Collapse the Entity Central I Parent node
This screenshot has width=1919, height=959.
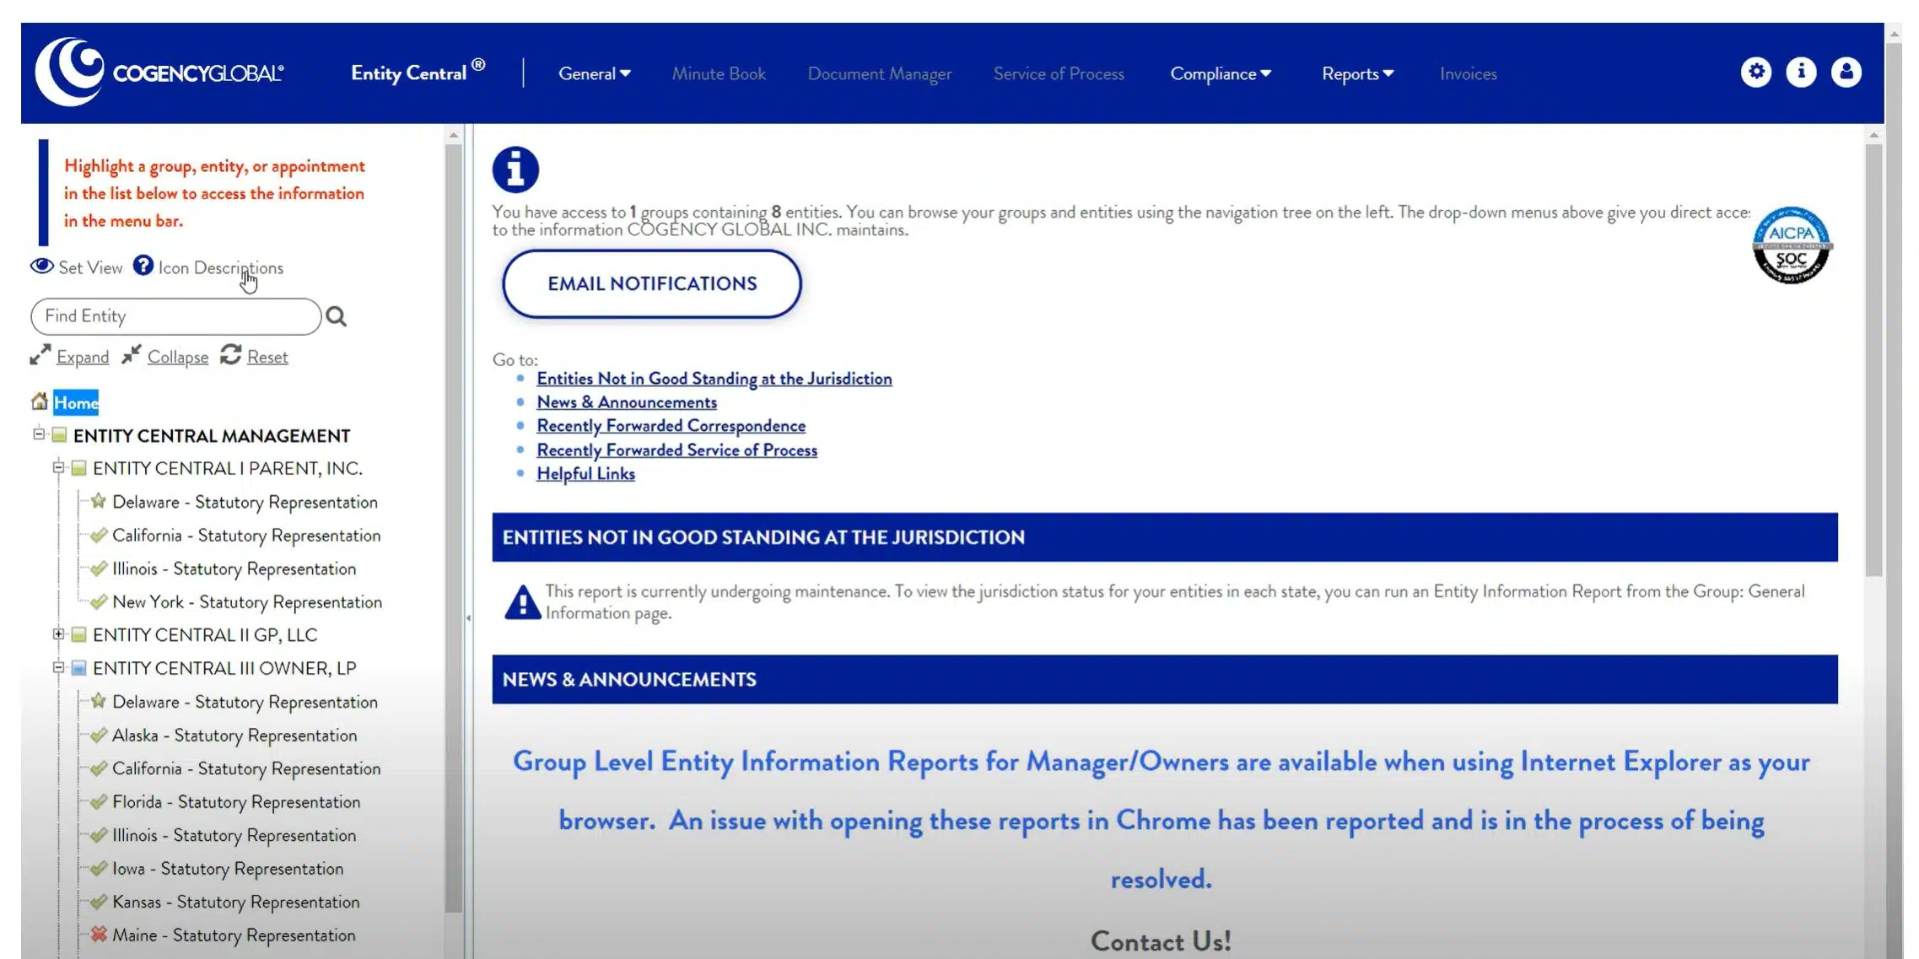click(x=58, y=467)
